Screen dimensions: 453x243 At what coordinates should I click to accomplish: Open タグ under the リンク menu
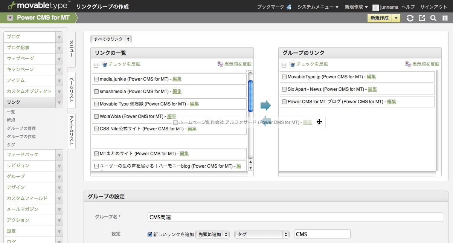click(x=11, y=145)
